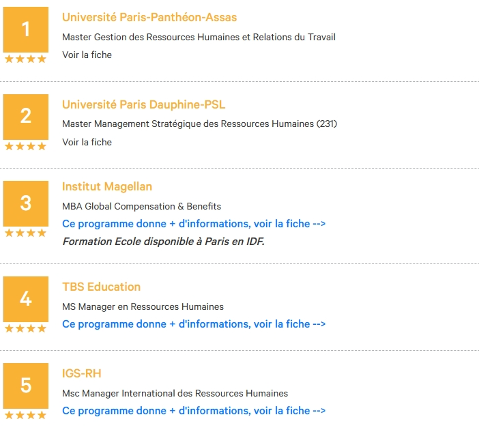
Task: Open TBS Education title link
Action: point(101,287)
